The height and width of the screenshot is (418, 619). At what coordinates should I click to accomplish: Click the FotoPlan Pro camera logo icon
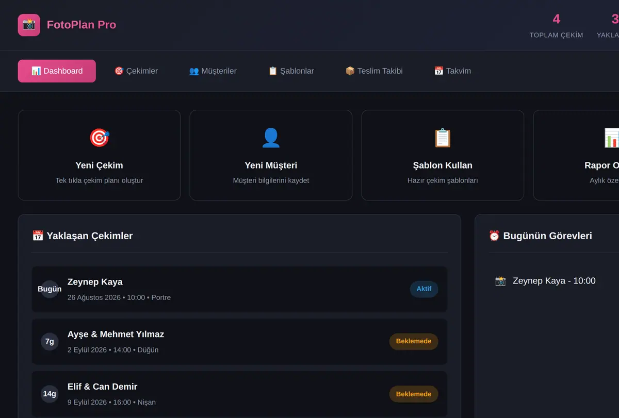pos(29,25)
